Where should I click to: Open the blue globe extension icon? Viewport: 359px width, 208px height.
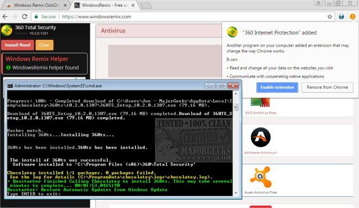click(x=342, y=17)
